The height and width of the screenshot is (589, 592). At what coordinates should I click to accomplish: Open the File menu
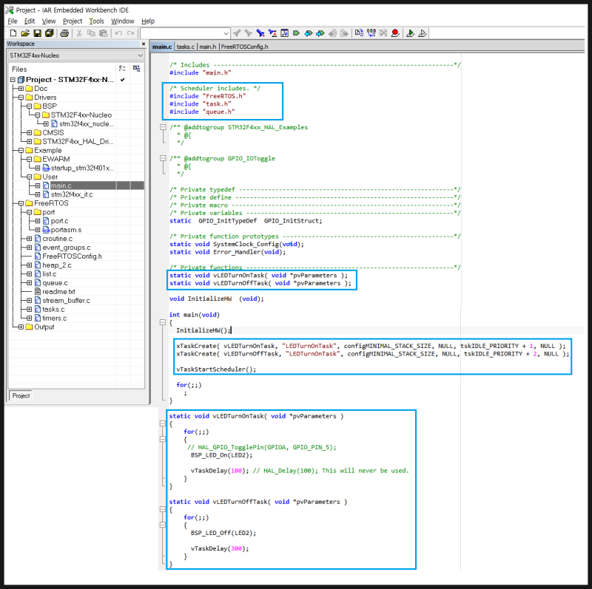13,21
